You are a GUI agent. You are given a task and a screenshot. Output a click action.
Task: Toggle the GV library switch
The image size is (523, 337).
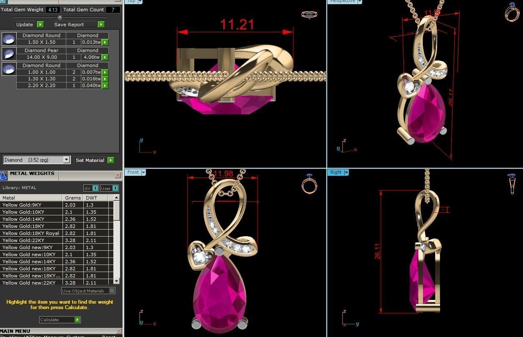pyautogui.click(x=91, y=188)
